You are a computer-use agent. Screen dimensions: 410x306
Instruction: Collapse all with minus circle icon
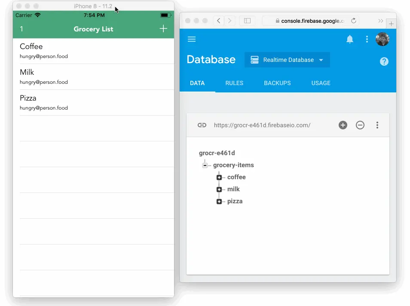[x=360, y=125]
